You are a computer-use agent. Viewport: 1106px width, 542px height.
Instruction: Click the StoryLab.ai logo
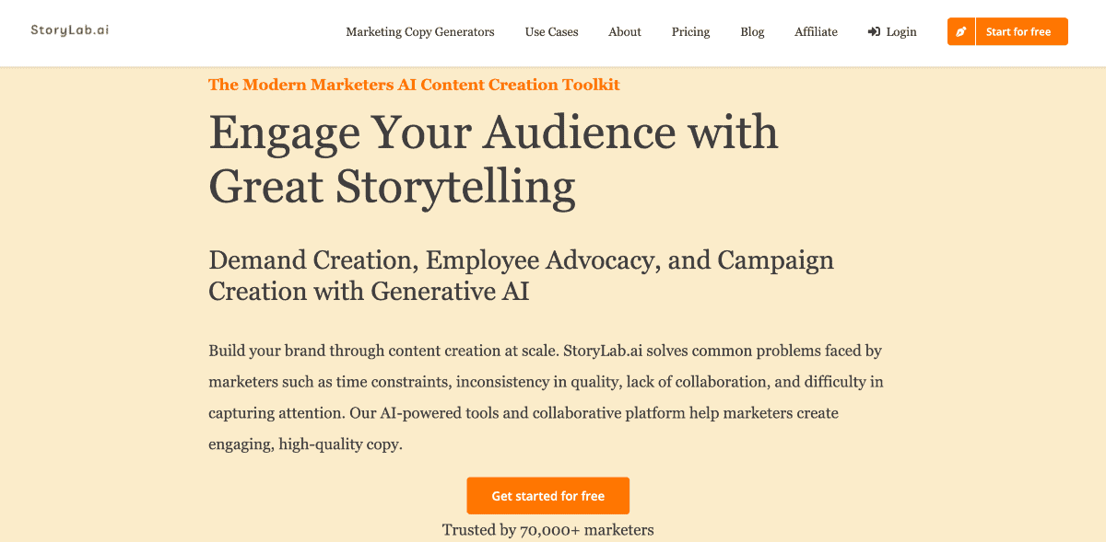click(69, 30)
